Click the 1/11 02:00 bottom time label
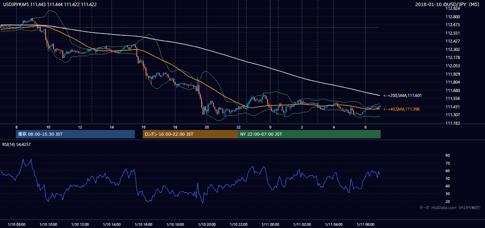 (302, 225)
